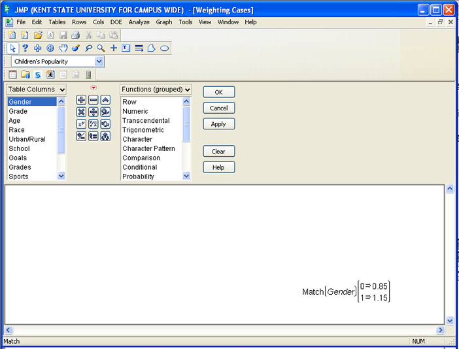Screen dimensions: 459x349
Task: Select Sports in the columns list
Action: [x=32, y=176]
